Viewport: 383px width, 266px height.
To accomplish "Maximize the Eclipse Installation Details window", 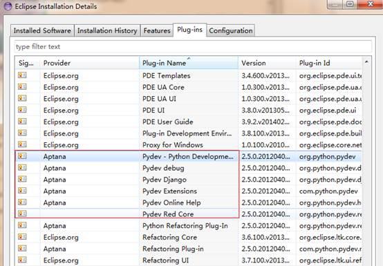I will tap(351, 4).
